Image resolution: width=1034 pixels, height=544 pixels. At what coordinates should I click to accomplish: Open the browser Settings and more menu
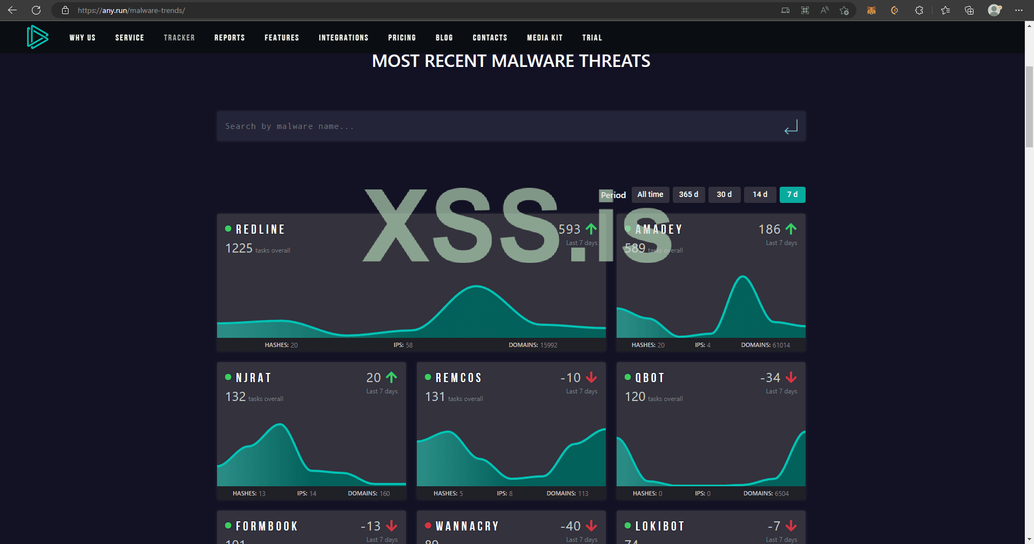point(1019,10)
